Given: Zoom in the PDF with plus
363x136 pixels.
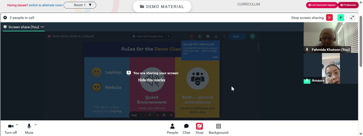Looking at the screenshot, I should [x=171, y=115].
